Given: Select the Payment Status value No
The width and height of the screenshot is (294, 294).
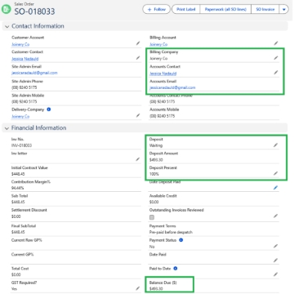Looking at the screenshot, I should (x=152, y=247).
